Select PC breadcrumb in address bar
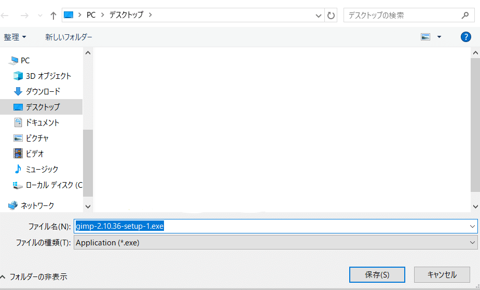Image resolution: width=480 pixels, height=290 pixels. pyautogui.click(x=91, y=15)
